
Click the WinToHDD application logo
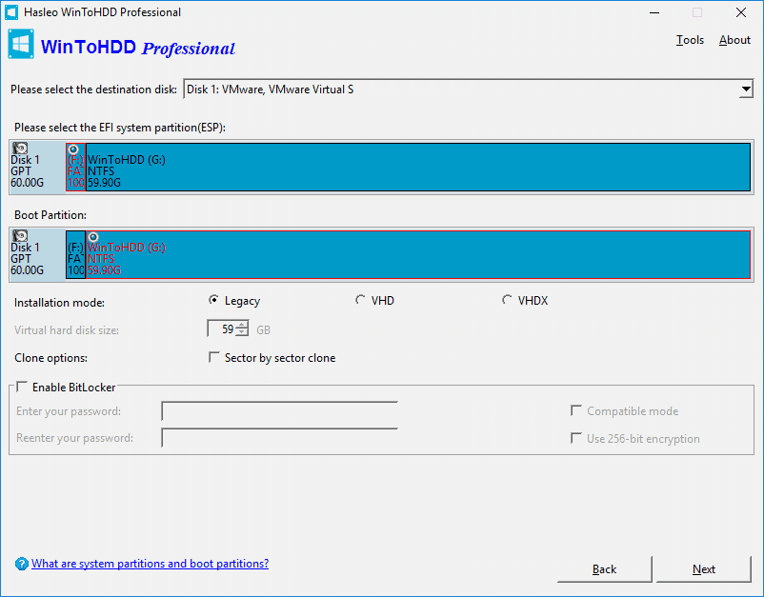pos(20,44)
